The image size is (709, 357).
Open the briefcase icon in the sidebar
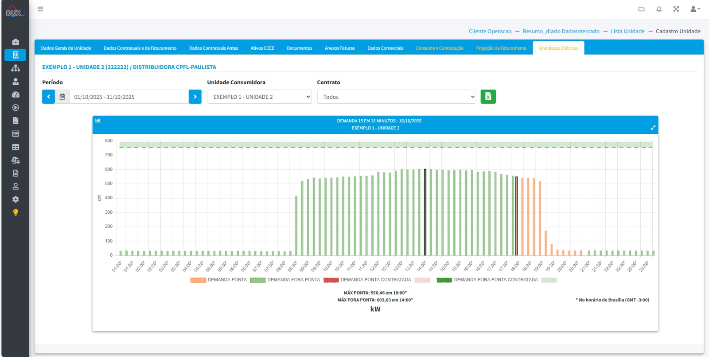(16, 42)
